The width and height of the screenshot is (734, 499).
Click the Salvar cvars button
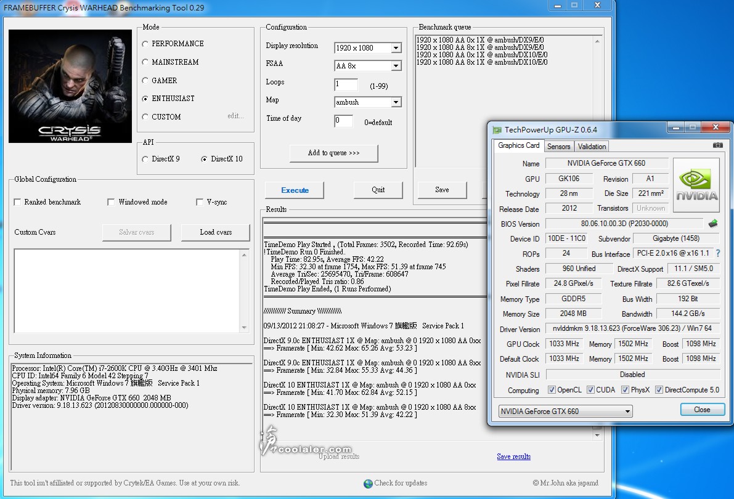pos(137,233)
